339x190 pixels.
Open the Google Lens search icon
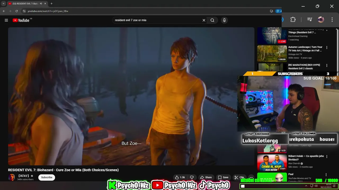278,11
